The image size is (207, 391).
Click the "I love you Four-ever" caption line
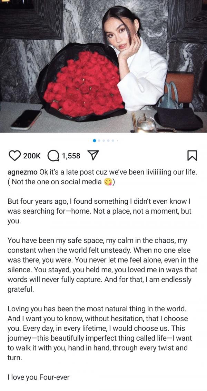[38, 377]
